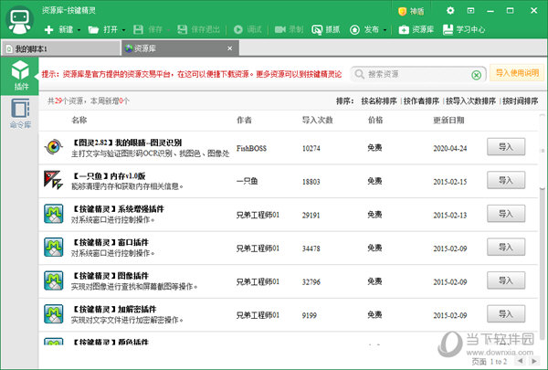This screenshot has height=370, width=548.
Task: Click the 系统增强插件 row icon
Action: tap(54, 214)
